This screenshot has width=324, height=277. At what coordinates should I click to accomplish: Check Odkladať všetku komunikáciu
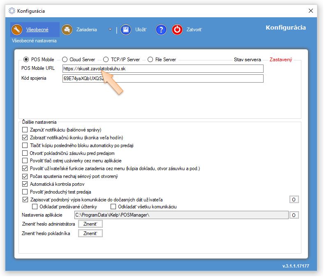click(x=113, y=207)
